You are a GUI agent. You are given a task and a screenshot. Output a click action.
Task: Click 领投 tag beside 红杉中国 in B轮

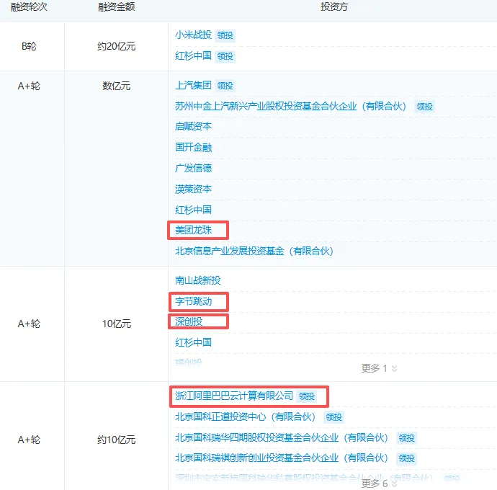click(225, 56)
